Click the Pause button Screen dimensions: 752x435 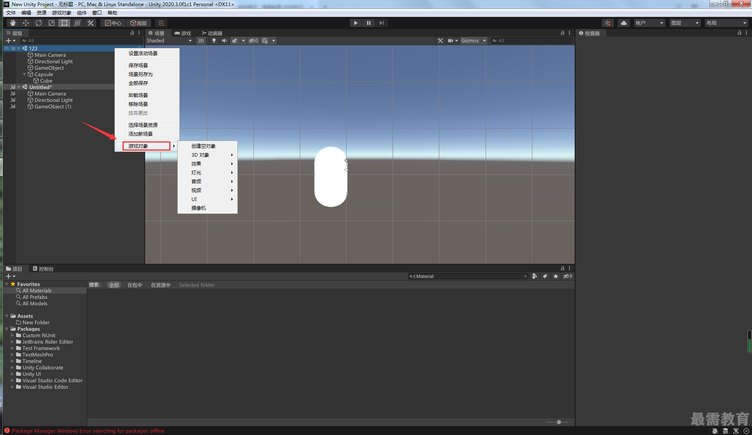368,23
